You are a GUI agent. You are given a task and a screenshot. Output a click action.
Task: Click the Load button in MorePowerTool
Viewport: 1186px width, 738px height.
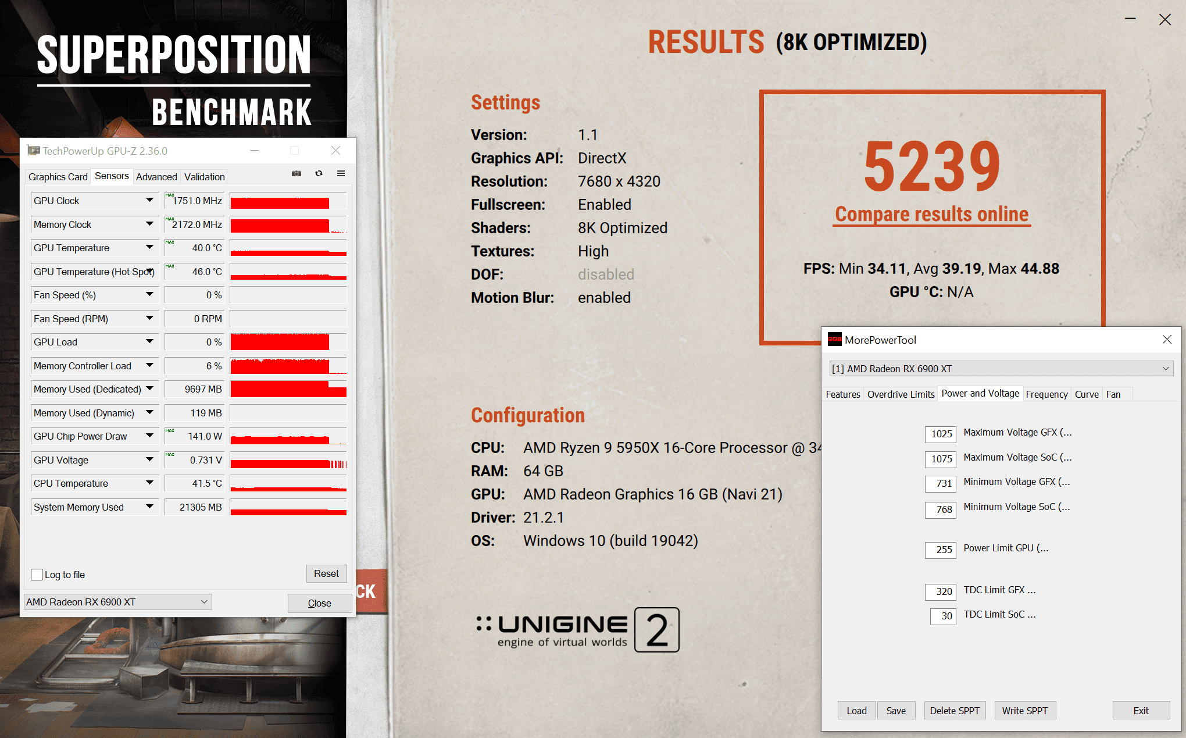tap(856, 711)
